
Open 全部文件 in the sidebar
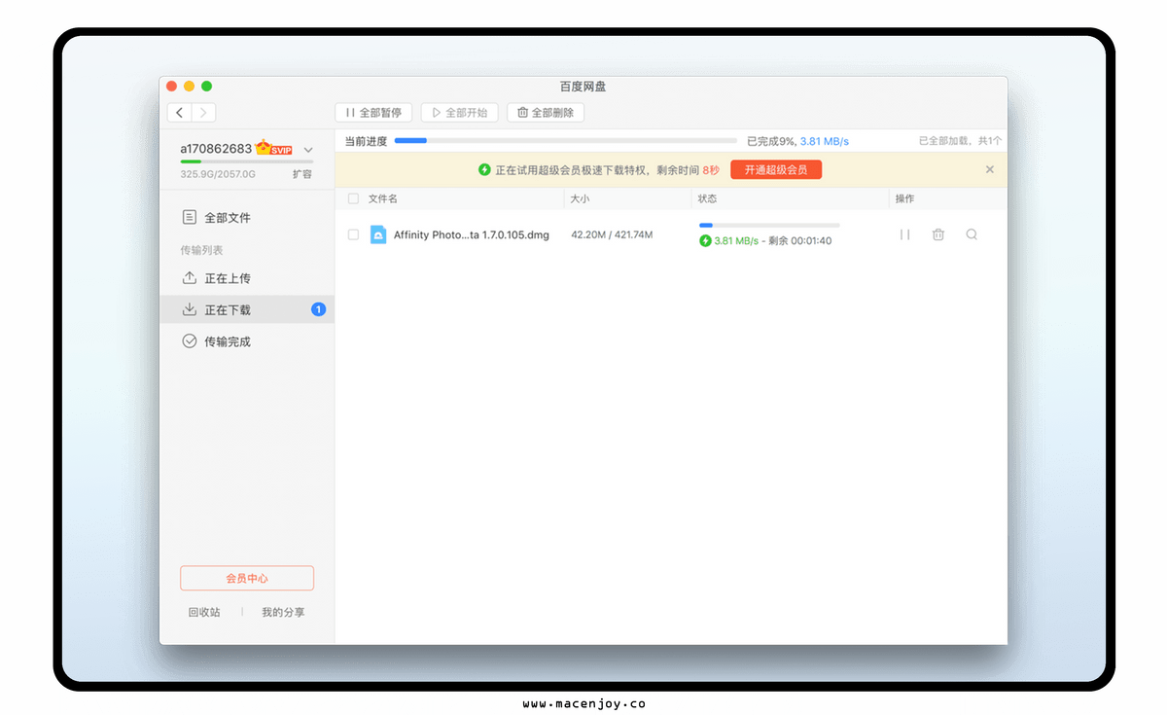pos(247,218)
